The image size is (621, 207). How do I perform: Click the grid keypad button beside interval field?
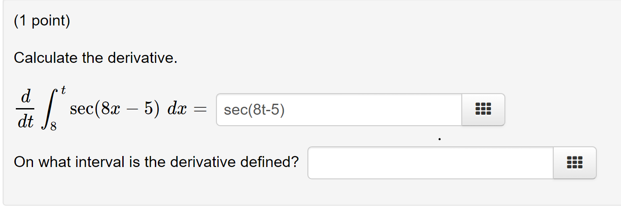tap(575, 163)
